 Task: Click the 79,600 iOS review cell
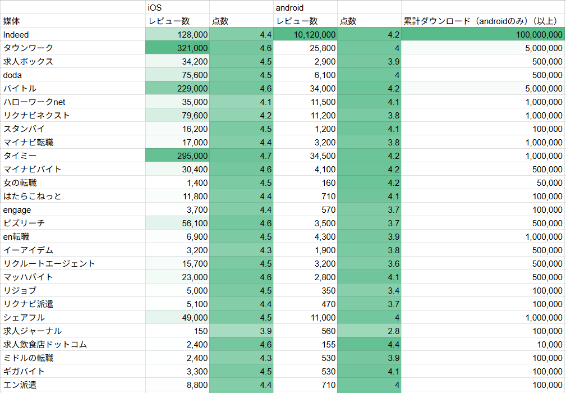click(177, 115)
